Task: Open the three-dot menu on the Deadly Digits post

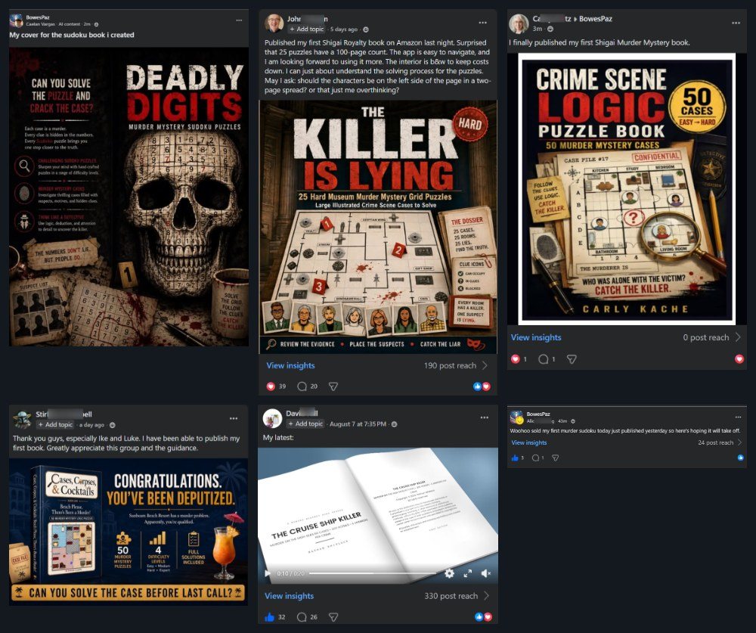Action: 239,20
